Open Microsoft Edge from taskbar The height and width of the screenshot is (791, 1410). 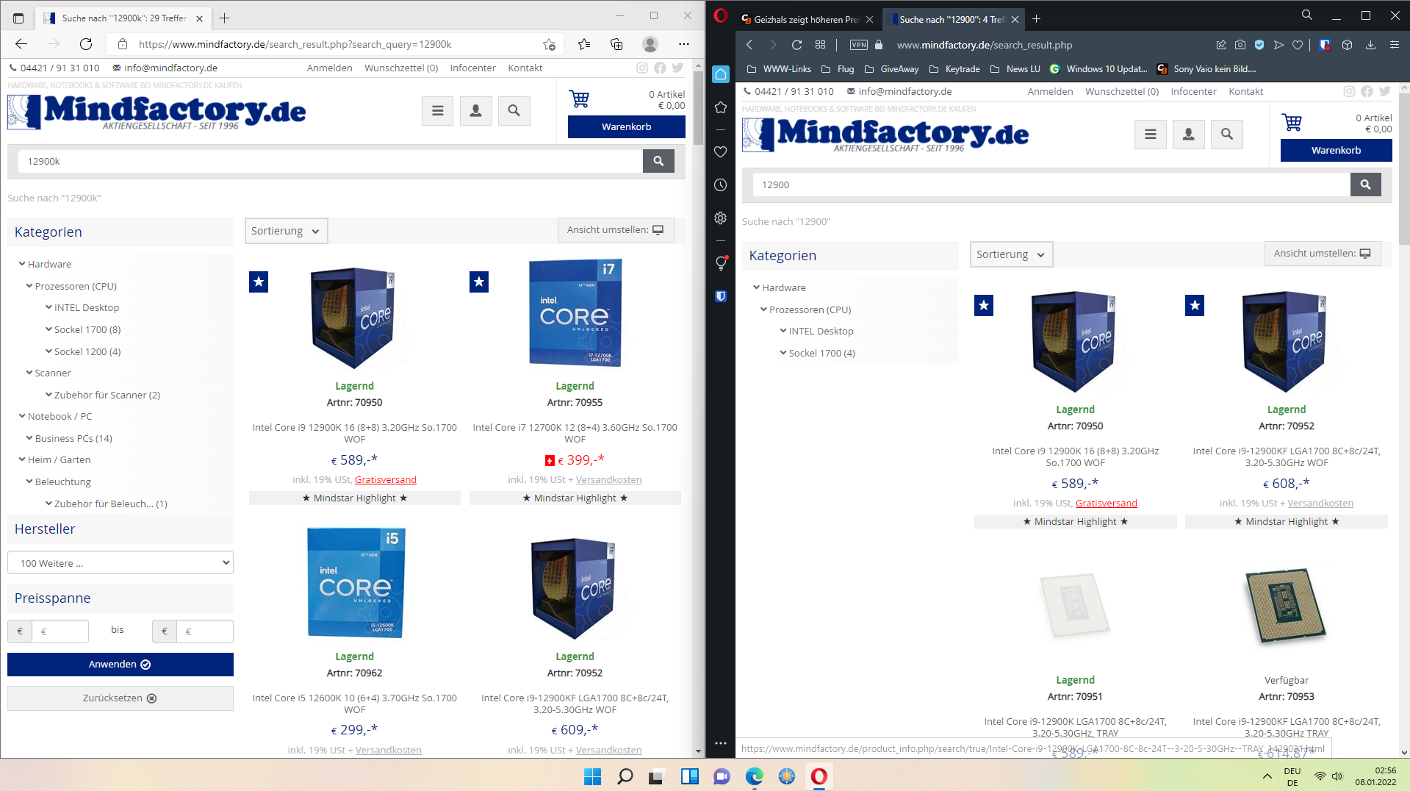755,776
